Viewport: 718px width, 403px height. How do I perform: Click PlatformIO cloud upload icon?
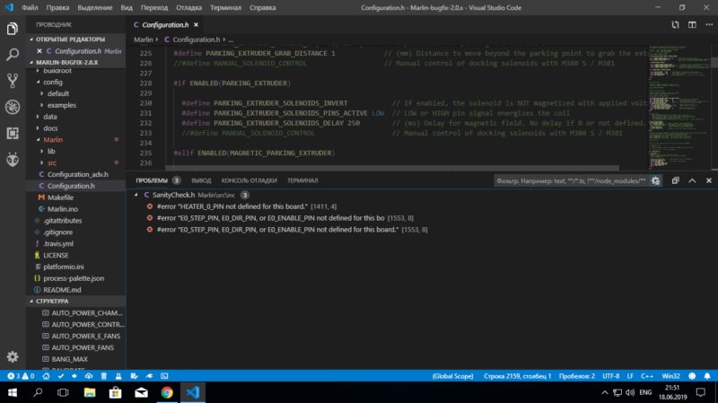(x=89, y=376)
